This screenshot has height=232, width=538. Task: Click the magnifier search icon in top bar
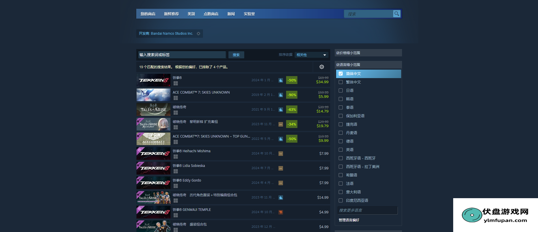point(397,14)
